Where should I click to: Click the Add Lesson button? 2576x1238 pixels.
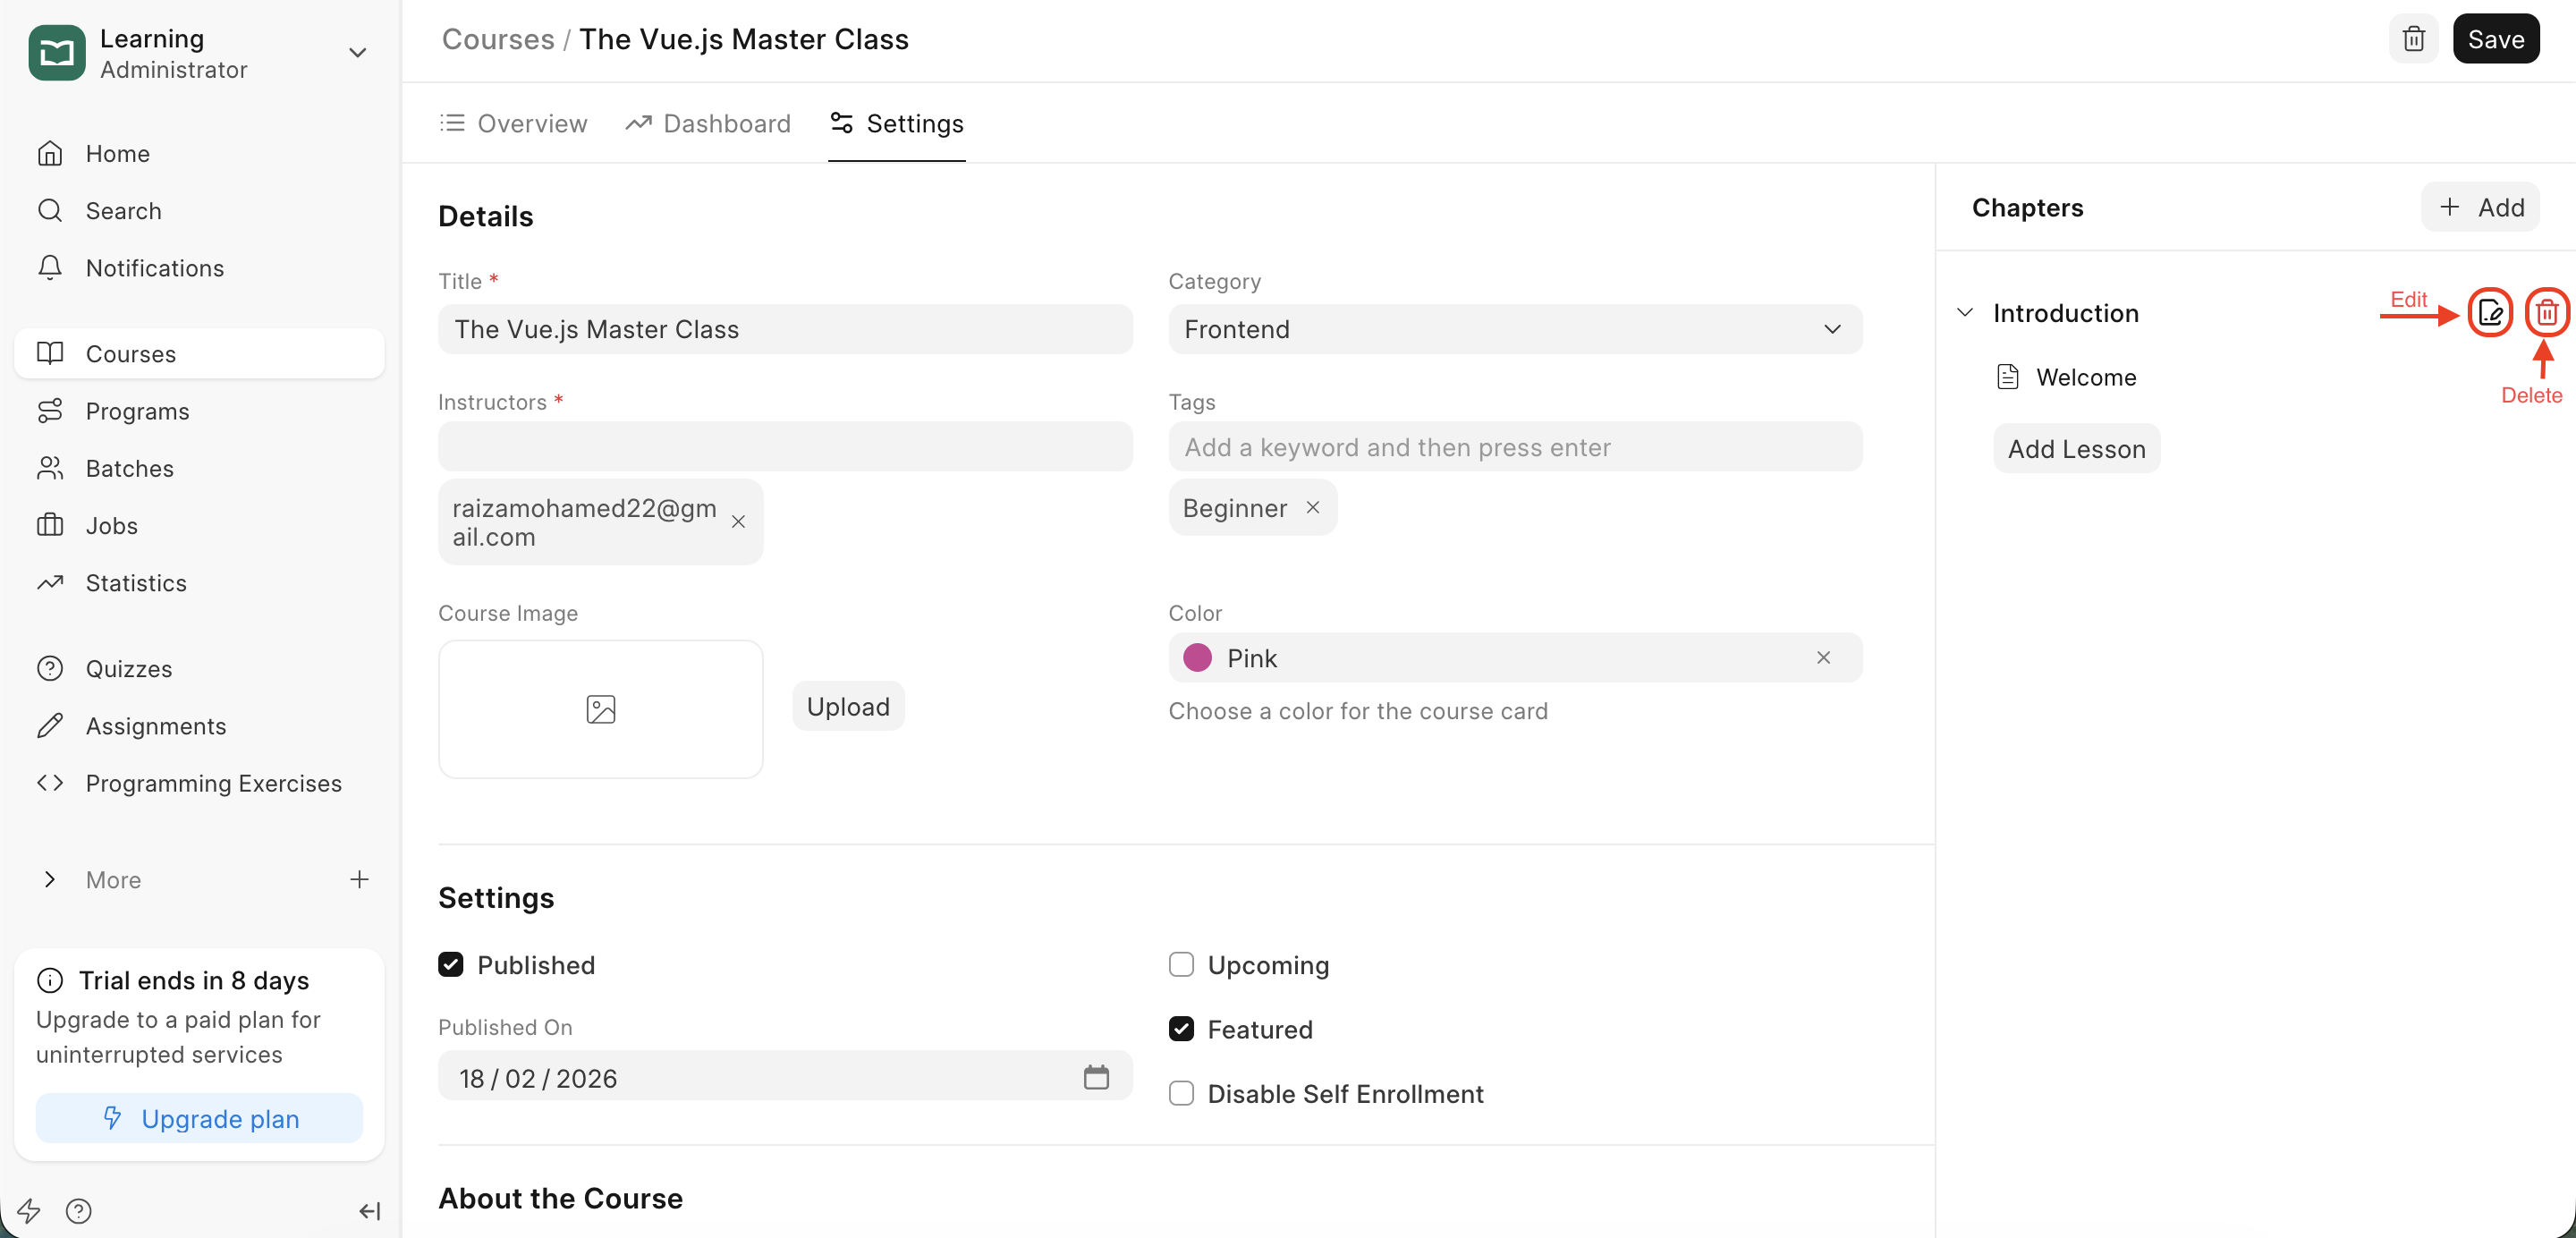click(2076, 449)
